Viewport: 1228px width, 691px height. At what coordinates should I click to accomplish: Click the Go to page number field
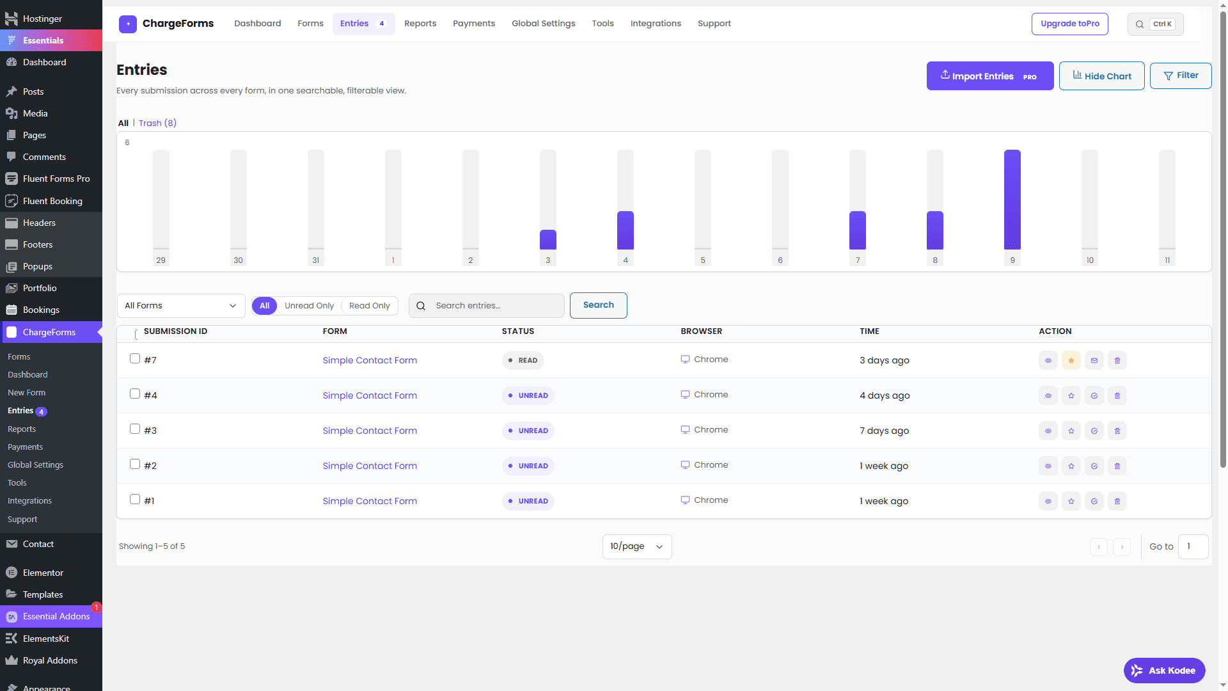[1193, 546]
